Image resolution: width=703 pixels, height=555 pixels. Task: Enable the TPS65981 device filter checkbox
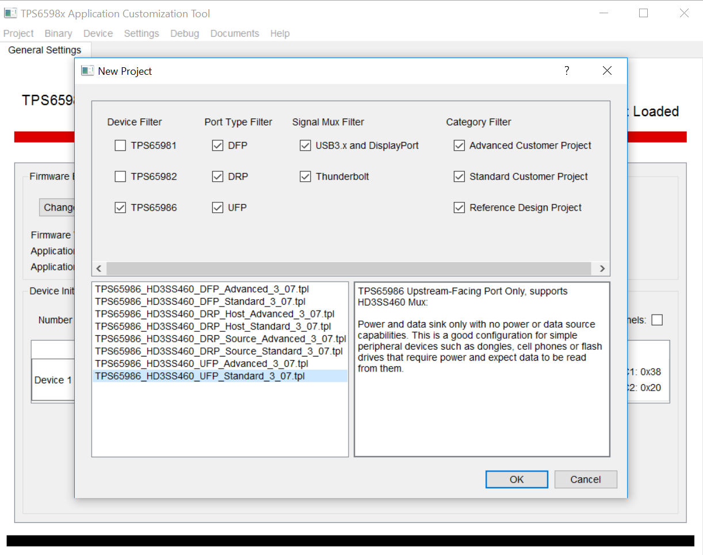120,146
